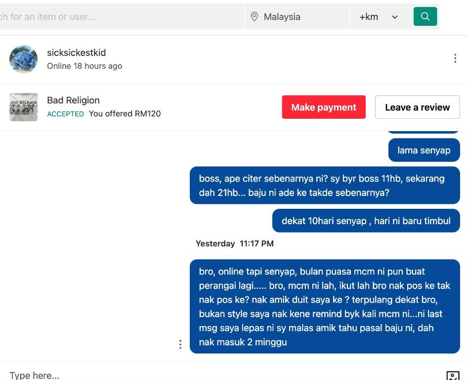468x380 pixels.
Task: Click the attach image icon
Action: pyautogui.click(x=453, y=376)
